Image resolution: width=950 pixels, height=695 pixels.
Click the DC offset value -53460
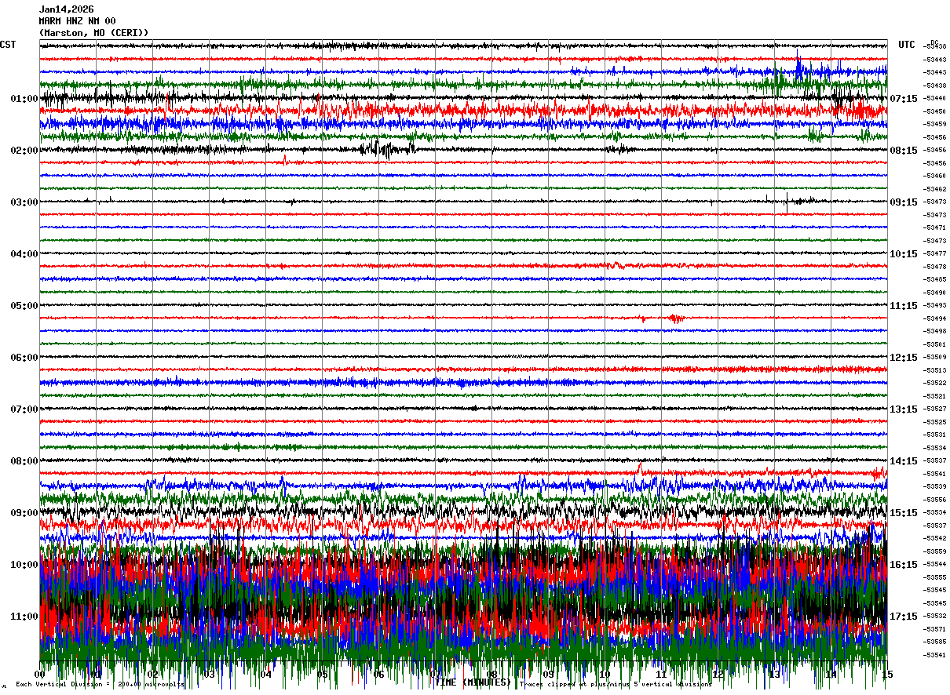pos(935,176)
